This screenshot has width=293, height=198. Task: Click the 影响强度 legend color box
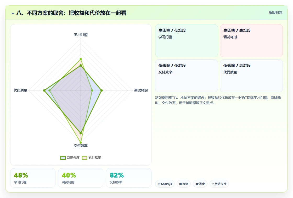(x=63, y=158)
